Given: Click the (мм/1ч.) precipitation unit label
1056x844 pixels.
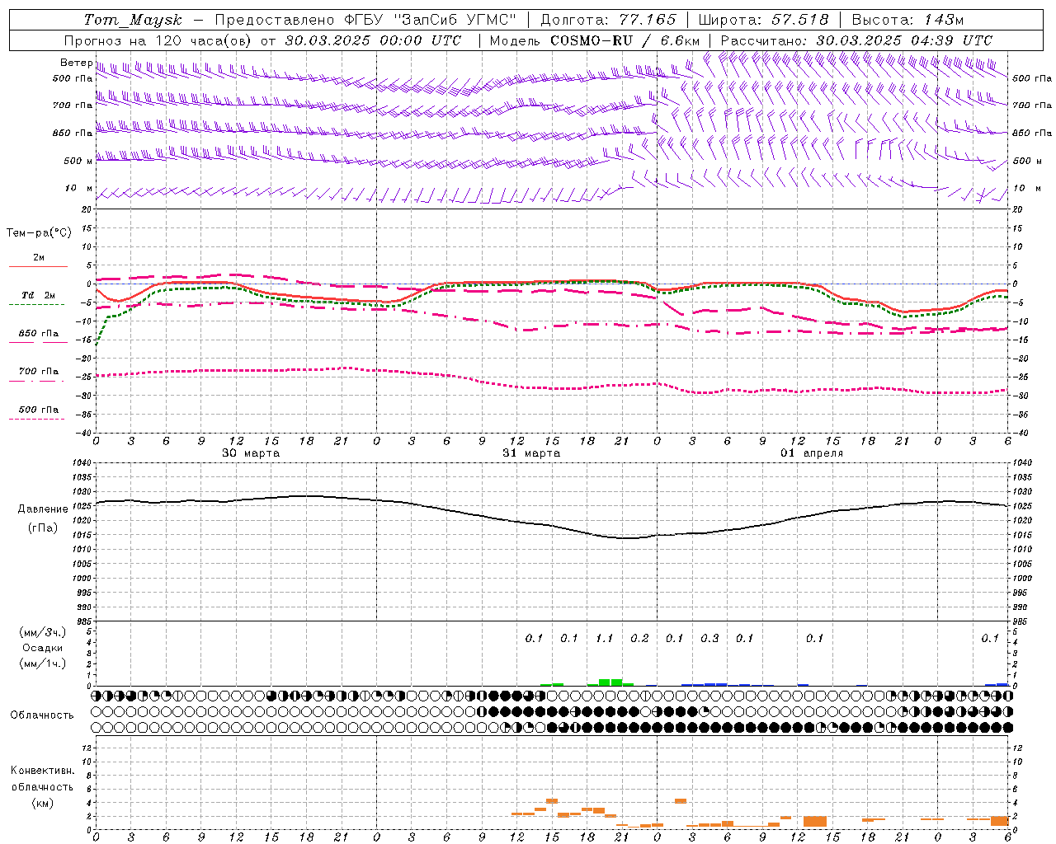Looking at the screenshot, I should pyautogui.click(x=43, y=664).
